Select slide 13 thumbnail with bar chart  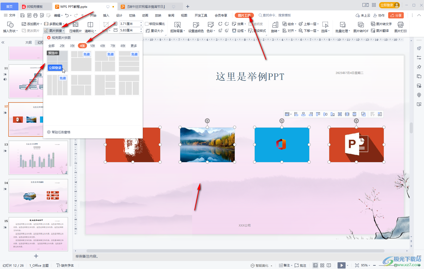[38, 158]
